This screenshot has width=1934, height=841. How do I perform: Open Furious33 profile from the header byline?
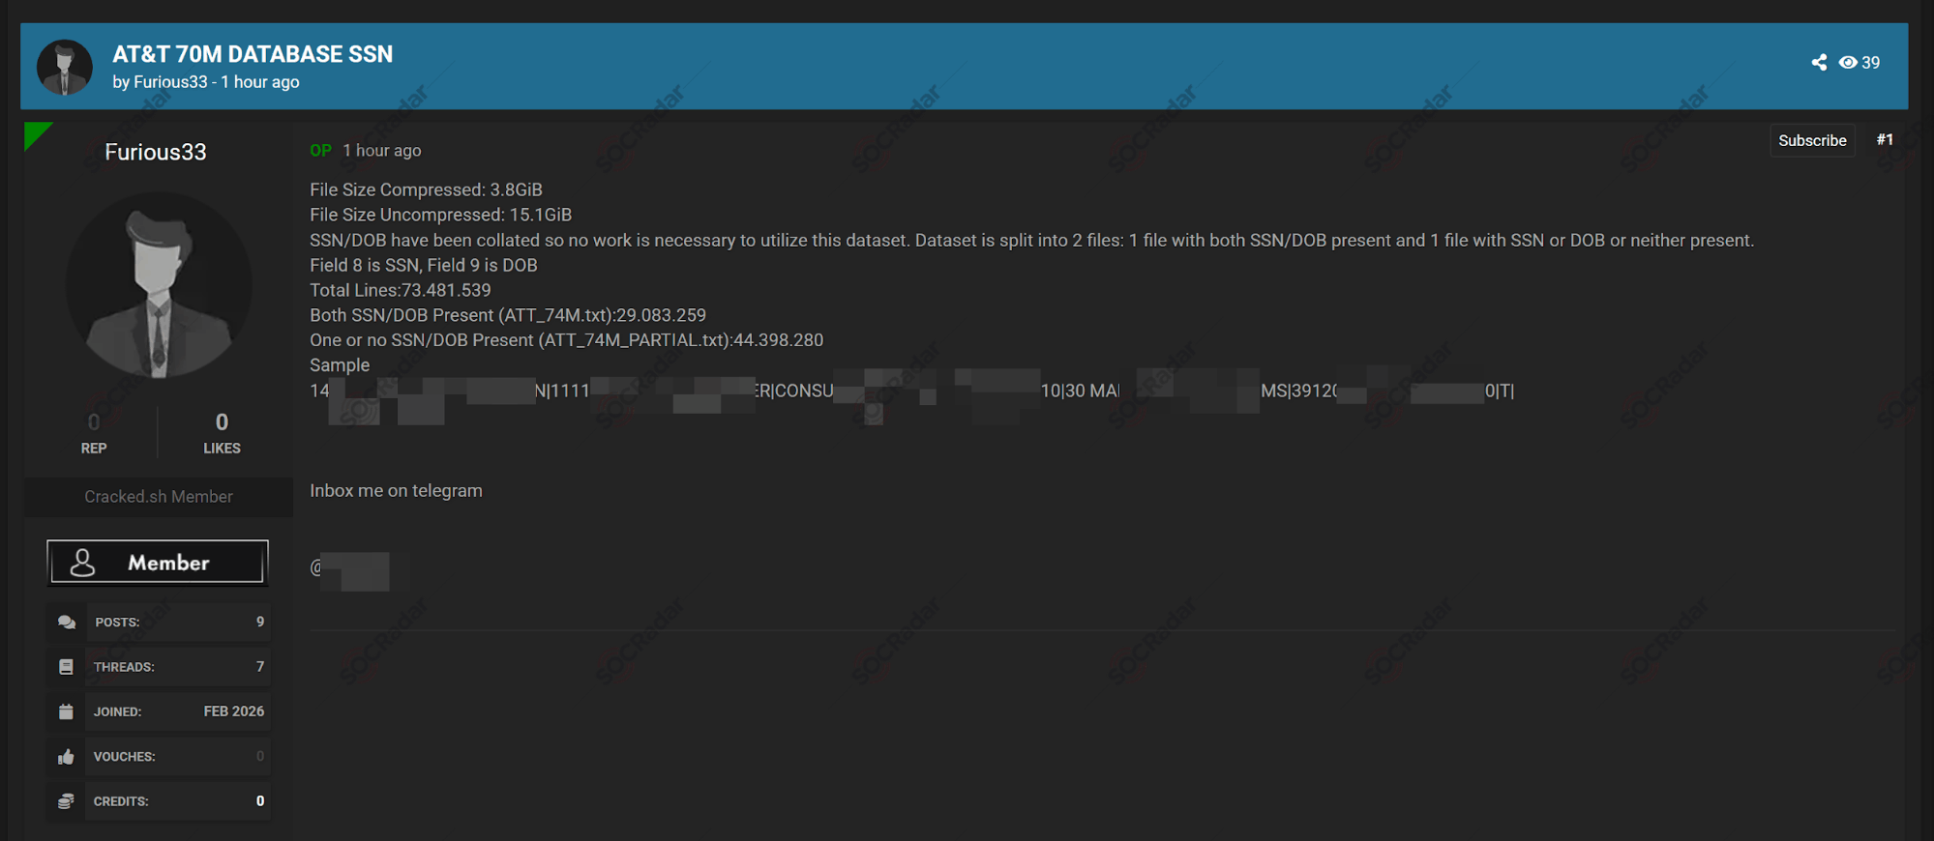170,82
